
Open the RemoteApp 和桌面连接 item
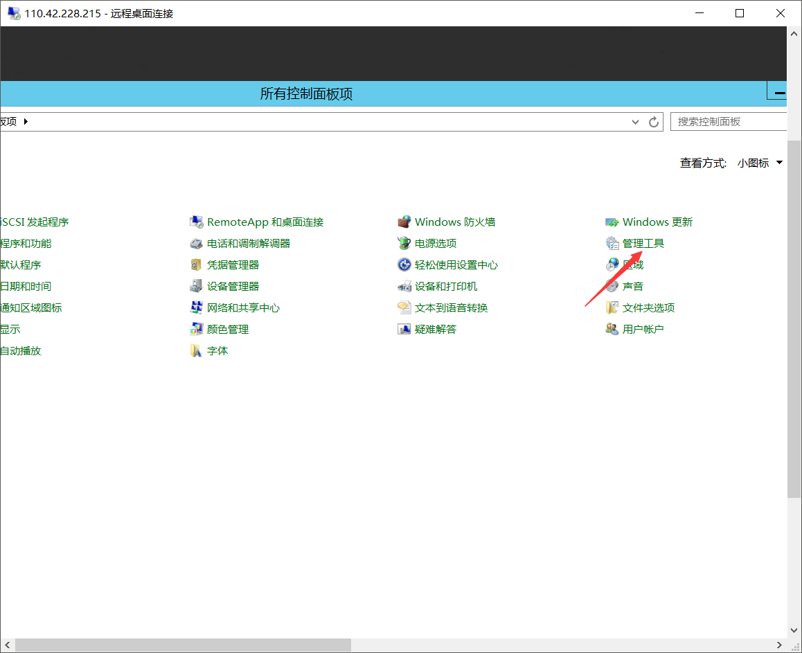tap(265, 222)
